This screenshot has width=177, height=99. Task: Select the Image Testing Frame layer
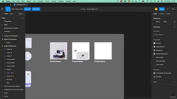pyautogui.click(x=10, y=46)
